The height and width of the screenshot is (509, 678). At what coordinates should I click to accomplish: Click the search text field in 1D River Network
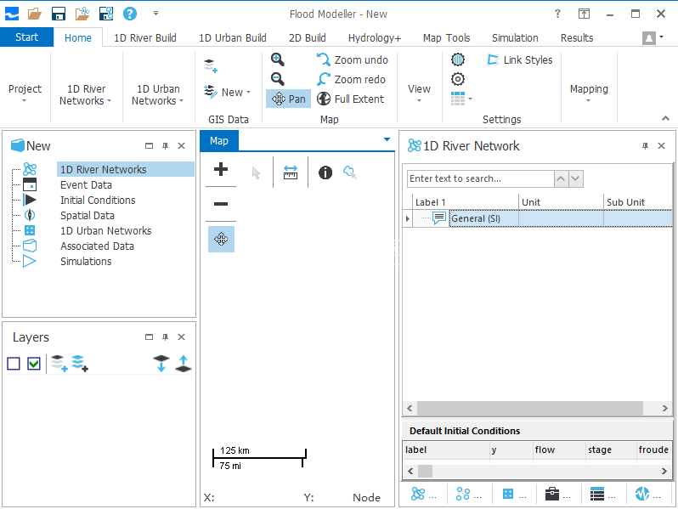pyautogui.click(x=480, y=178)
